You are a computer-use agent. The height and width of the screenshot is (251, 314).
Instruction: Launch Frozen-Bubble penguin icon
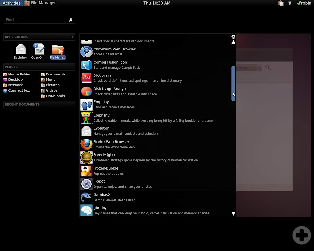(86, 171)
